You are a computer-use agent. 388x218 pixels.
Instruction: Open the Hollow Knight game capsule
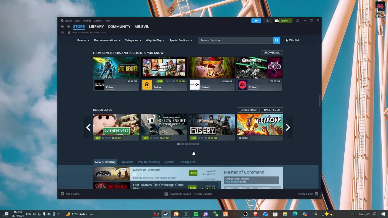click(x=164, y=127)
